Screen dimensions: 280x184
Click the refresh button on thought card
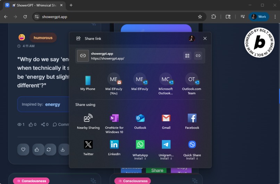49,149
